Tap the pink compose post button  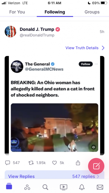pyautogui.click(x=96, y=166)
